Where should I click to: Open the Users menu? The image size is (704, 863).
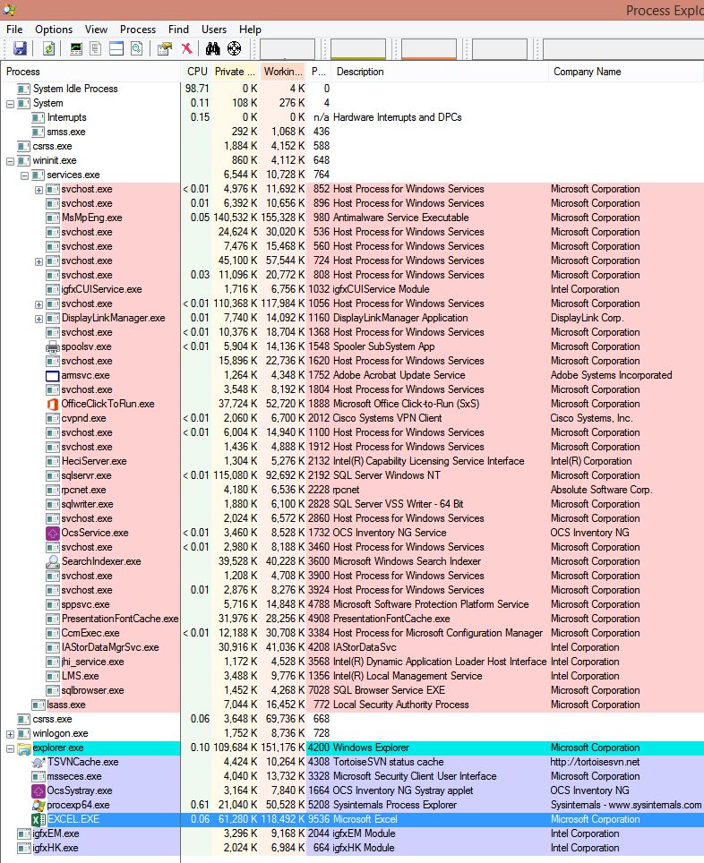click(x=214, y=30)
